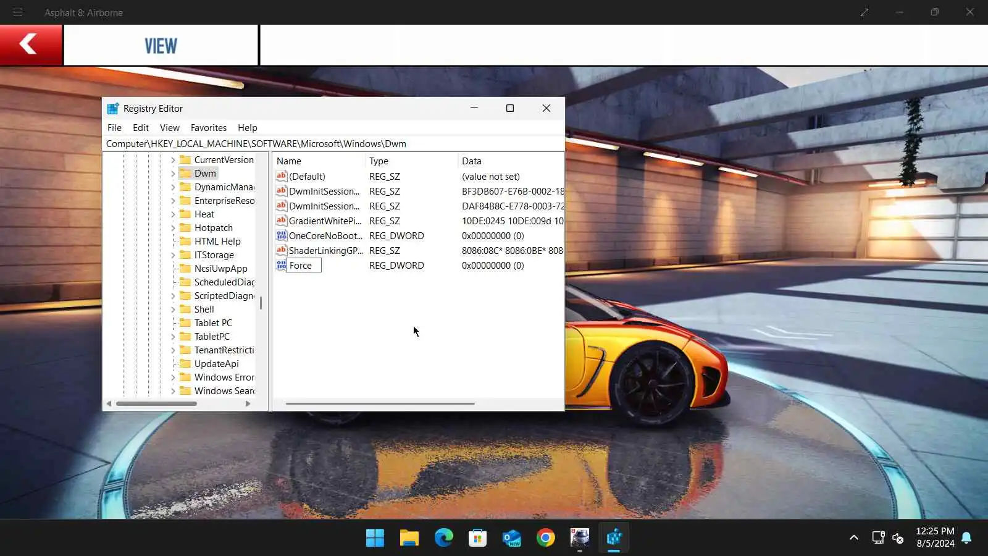This screenshot has width=988, height=556.
Task: Sort values by the Data column header
Action: tap(511, 161)
